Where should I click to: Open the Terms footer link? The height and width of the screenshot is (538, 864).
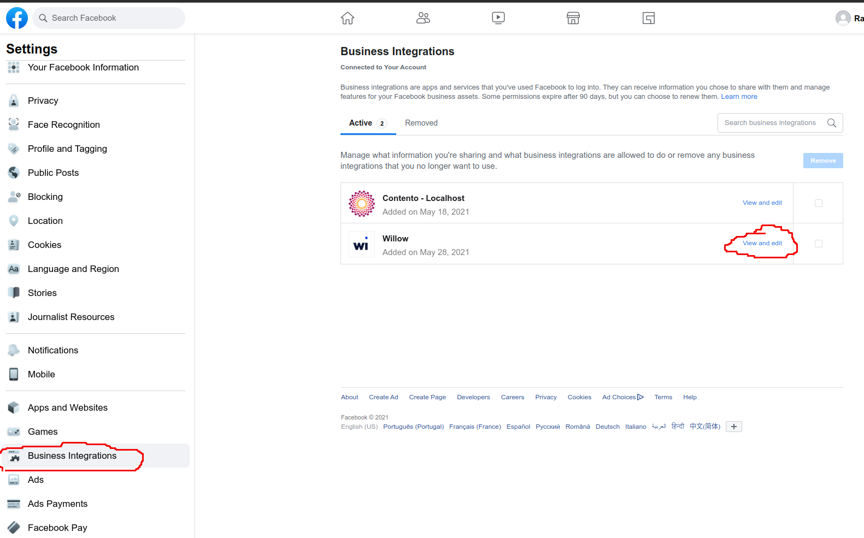tap(663, 397)
